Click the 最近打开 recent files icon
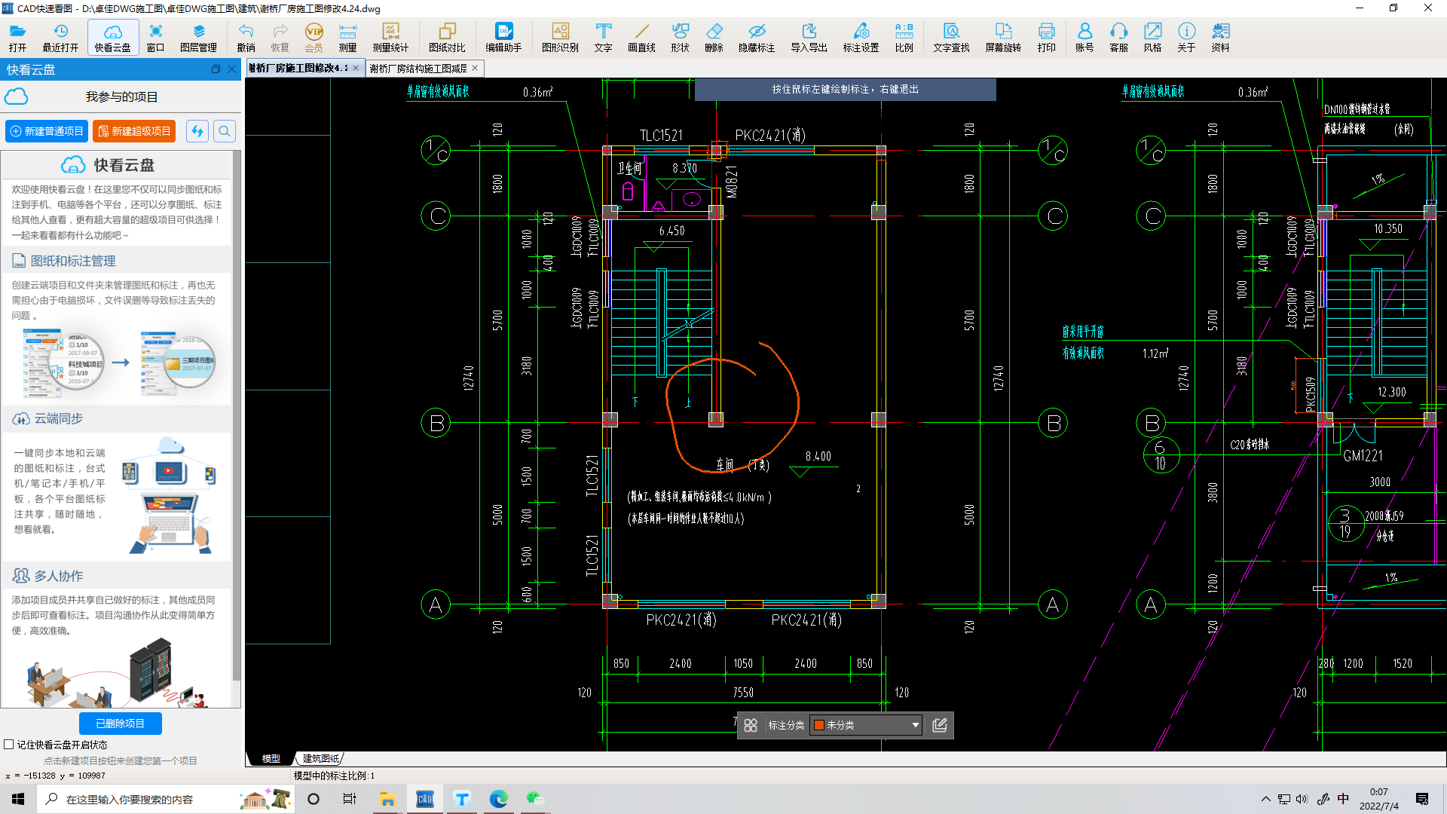1447x814 pixels. (x=60, y=37)
